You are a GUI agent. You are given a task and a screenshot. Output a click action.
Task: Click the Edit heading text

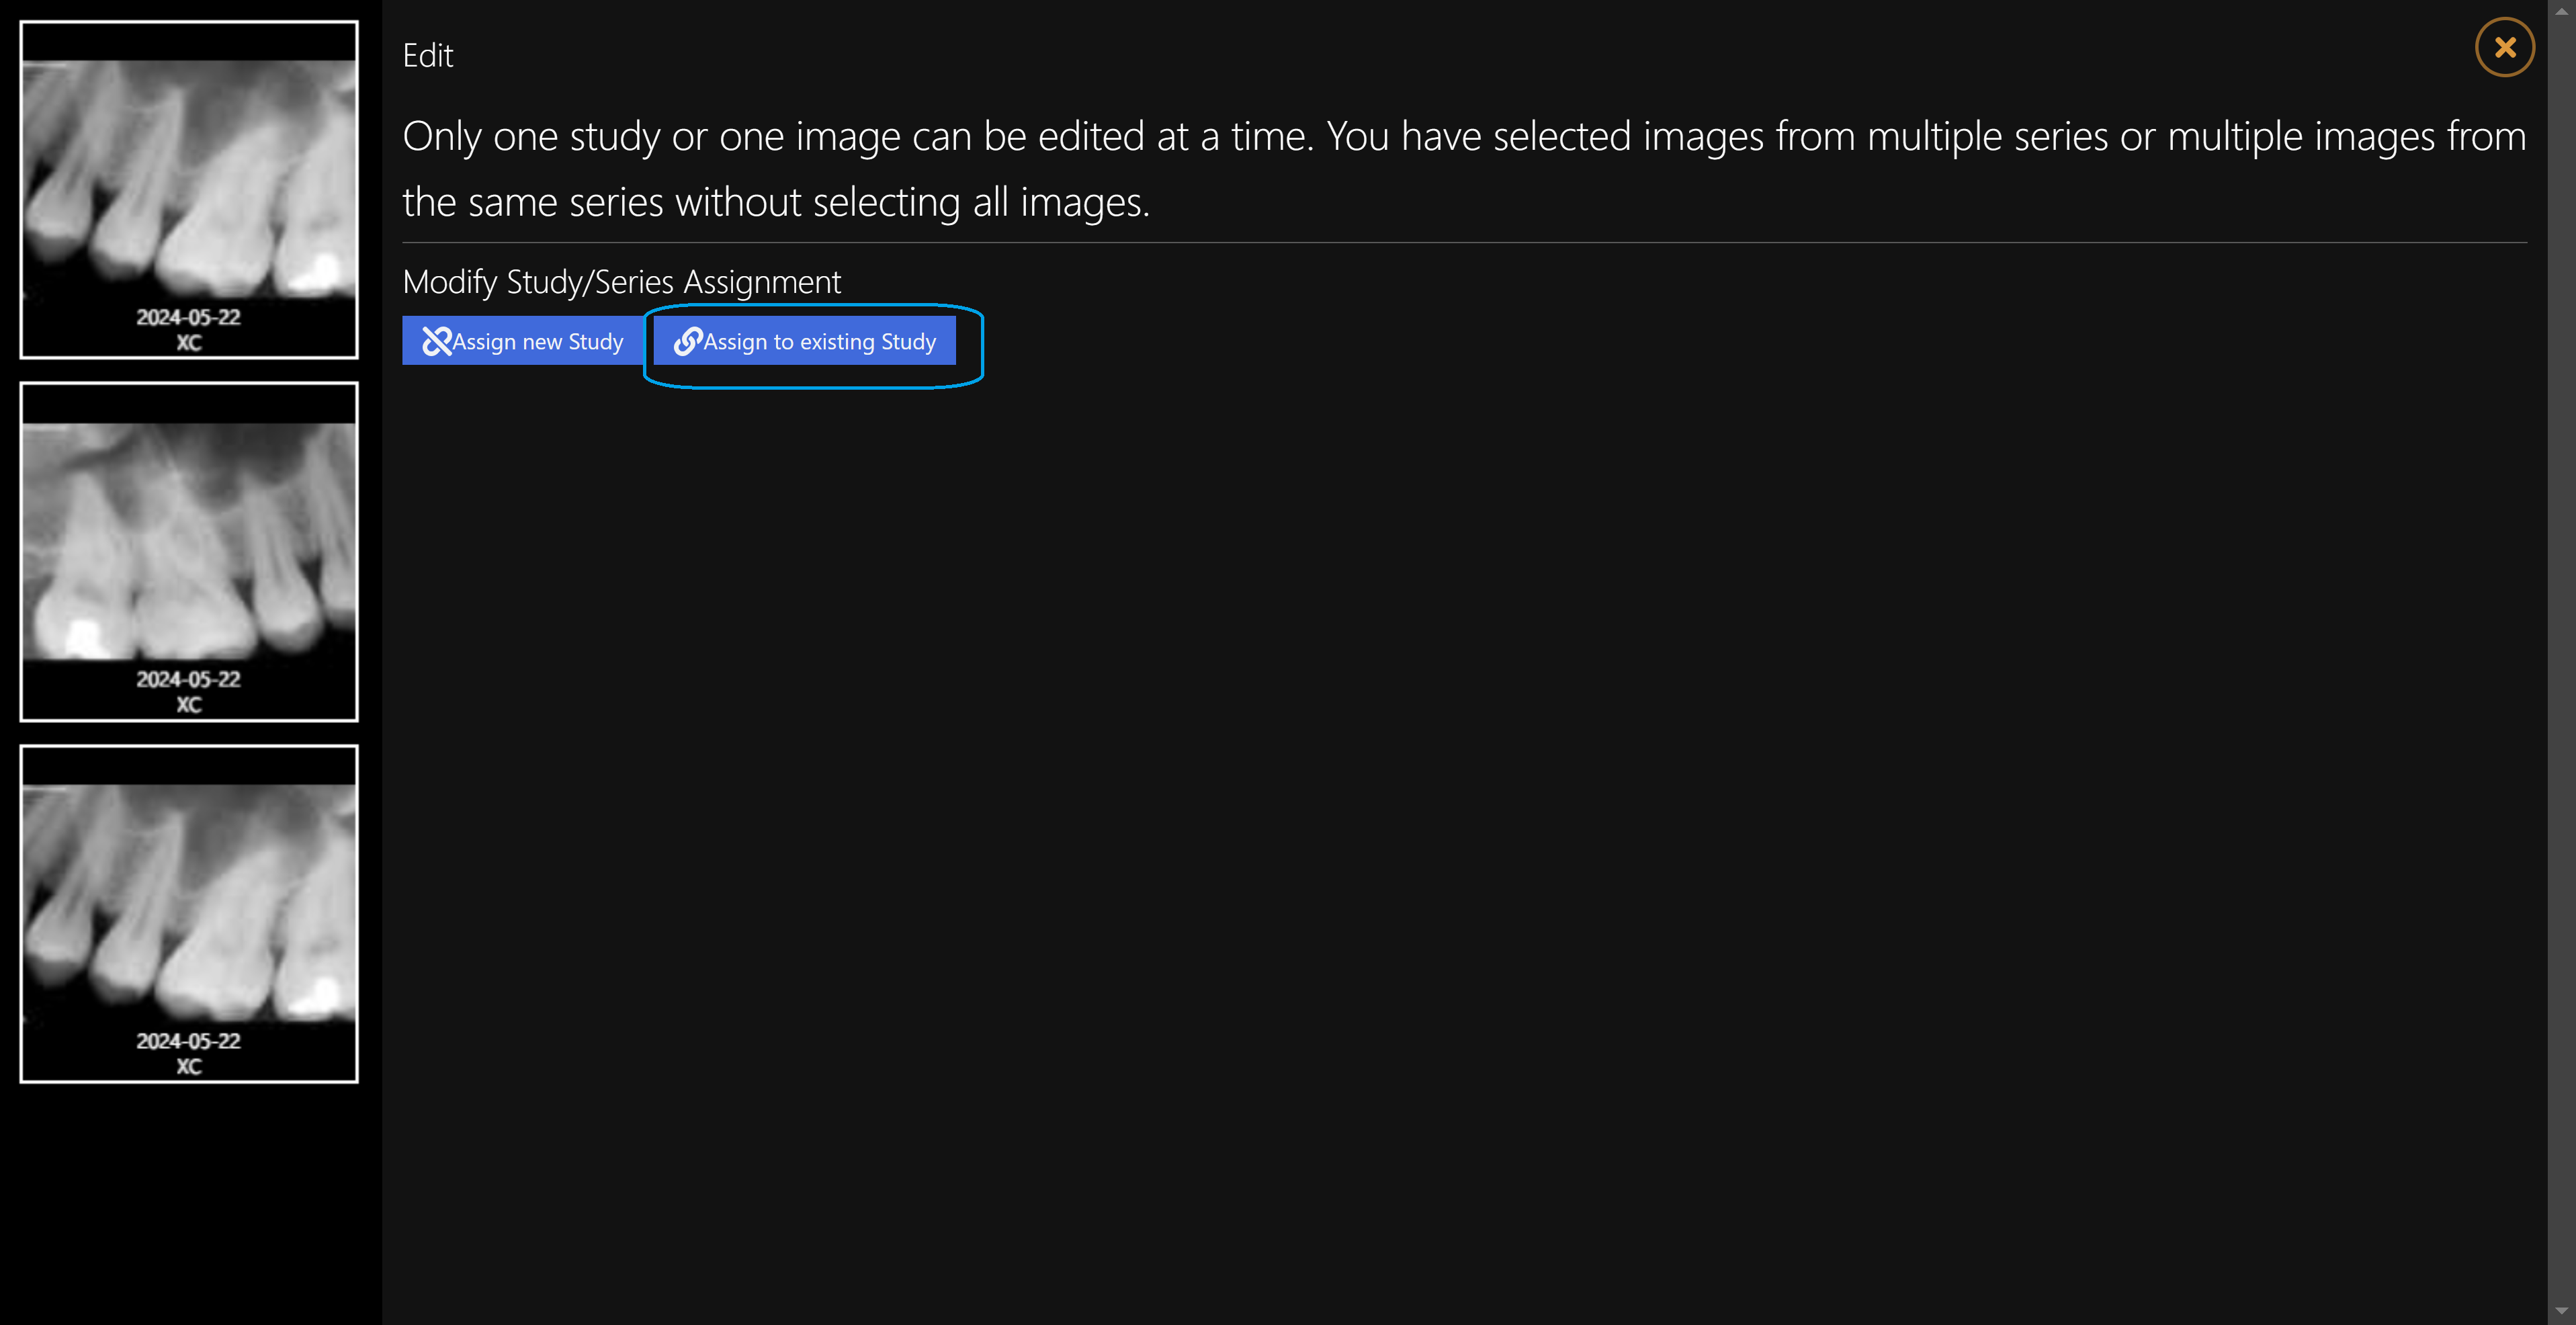[x=428, y=55]
